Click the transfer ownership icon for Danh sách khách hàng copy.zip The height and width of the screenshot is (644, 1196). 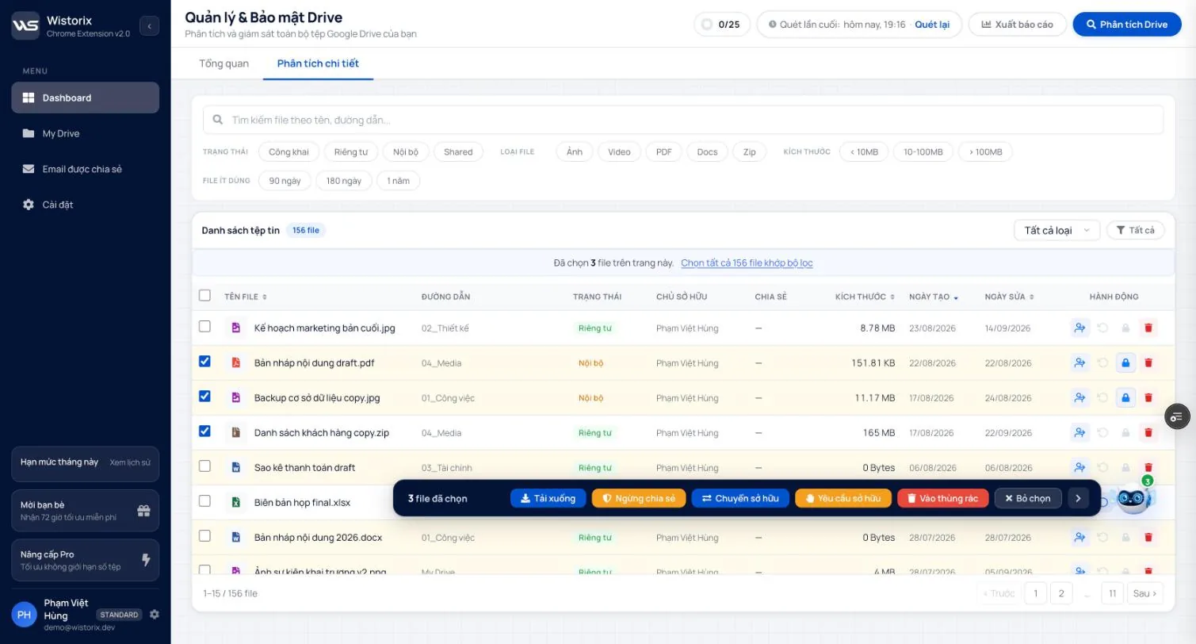coord(1079,432)
